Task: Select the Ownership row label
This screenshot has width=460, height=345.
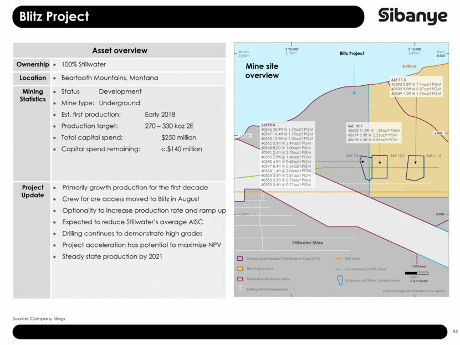Action: pos(32,65)
